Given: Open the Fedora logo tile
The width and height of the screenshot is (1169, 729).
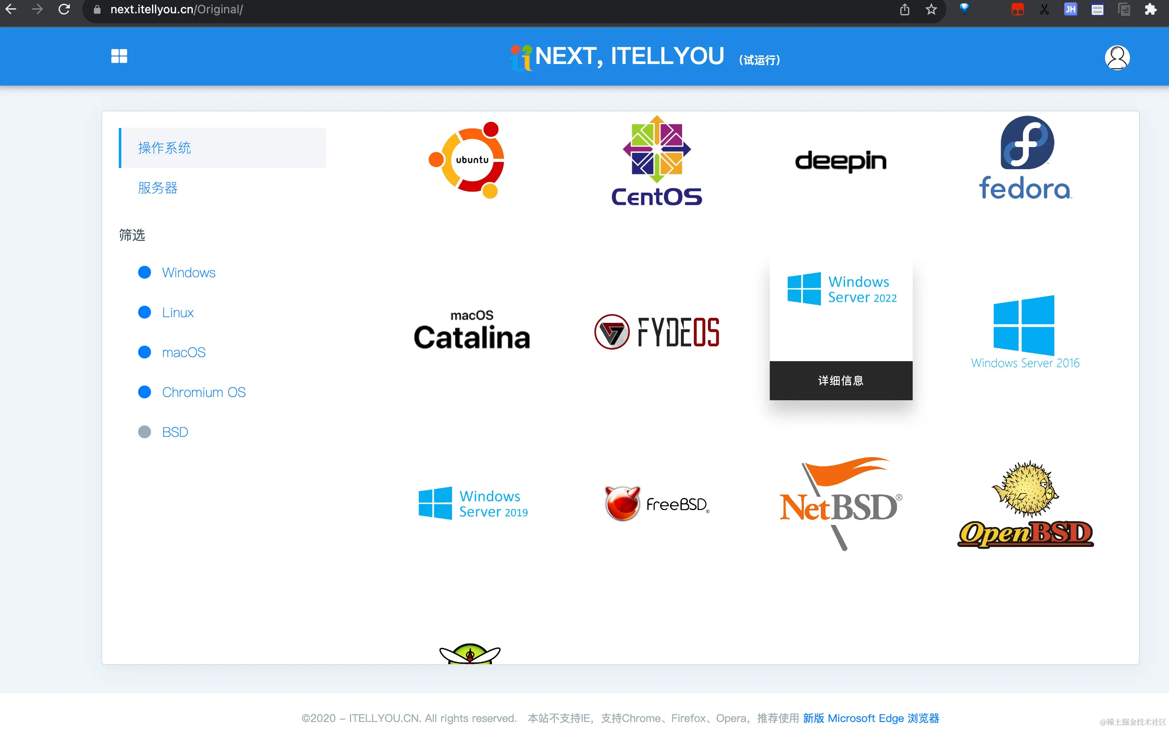Looking at the screenshot, I should tap(1025, 158).
